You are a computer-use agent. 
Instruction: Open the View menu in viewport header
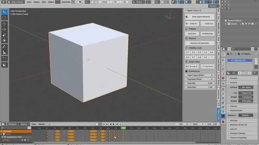pos(29,2)
